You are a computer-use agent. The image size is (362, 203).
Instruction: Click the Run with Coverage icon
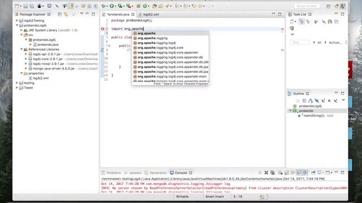[120, 6]
